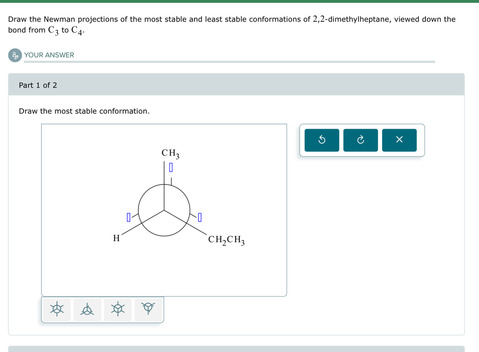Select the CH3 substituent label

171,153
